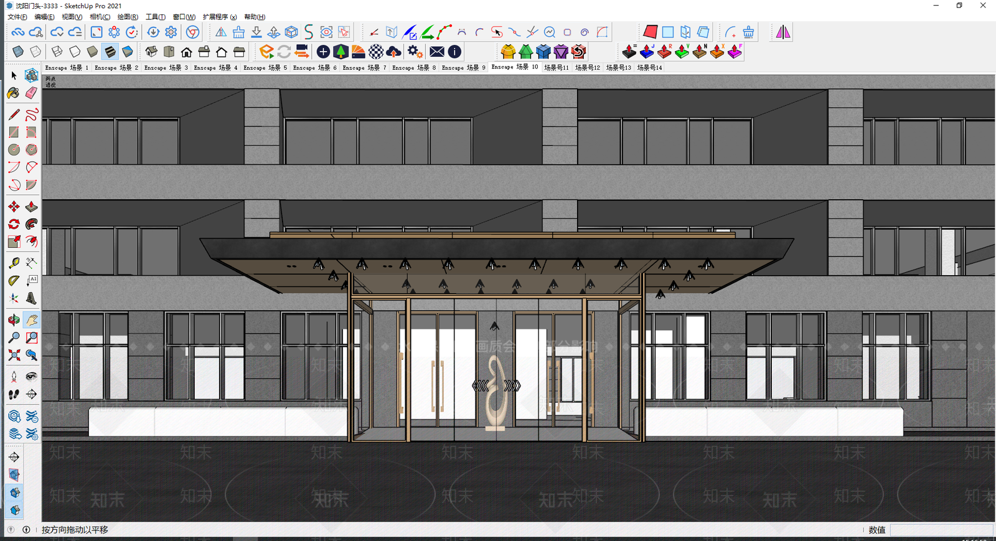Click the pink mirror tool icon
Viewport: 996px width, 541px height.
pyautogui.click(x=783, y=32)
